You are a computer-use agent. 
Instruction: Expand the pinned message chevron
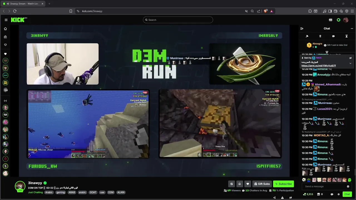click(350, 63)
